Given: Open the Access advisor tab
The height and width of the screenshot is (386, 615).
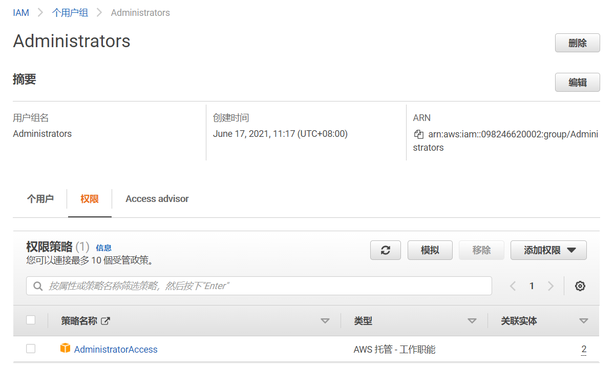Looking at the screenshot, I should tap(157, 199).
